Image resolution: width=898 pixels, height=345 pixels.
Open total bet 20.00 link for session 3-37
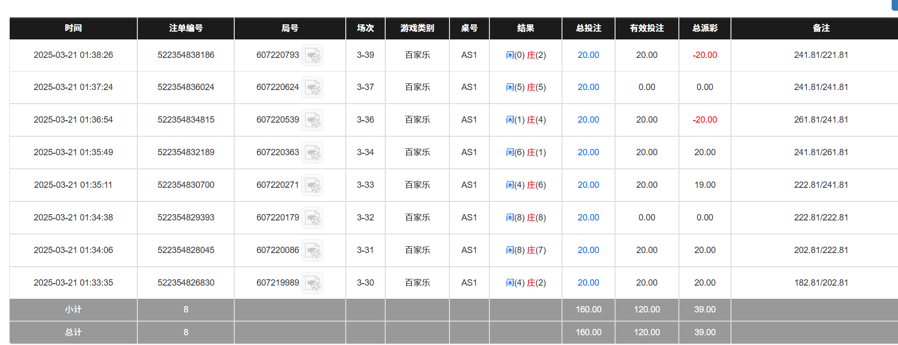coord(588,87)
